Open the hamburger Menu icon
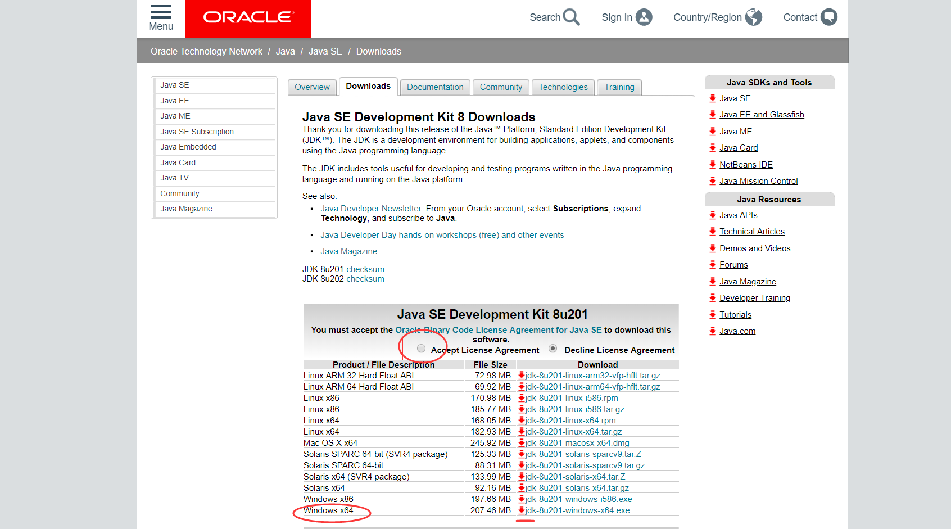The height and width of the screenshot is (529, 951). click(x=161, y=12)
